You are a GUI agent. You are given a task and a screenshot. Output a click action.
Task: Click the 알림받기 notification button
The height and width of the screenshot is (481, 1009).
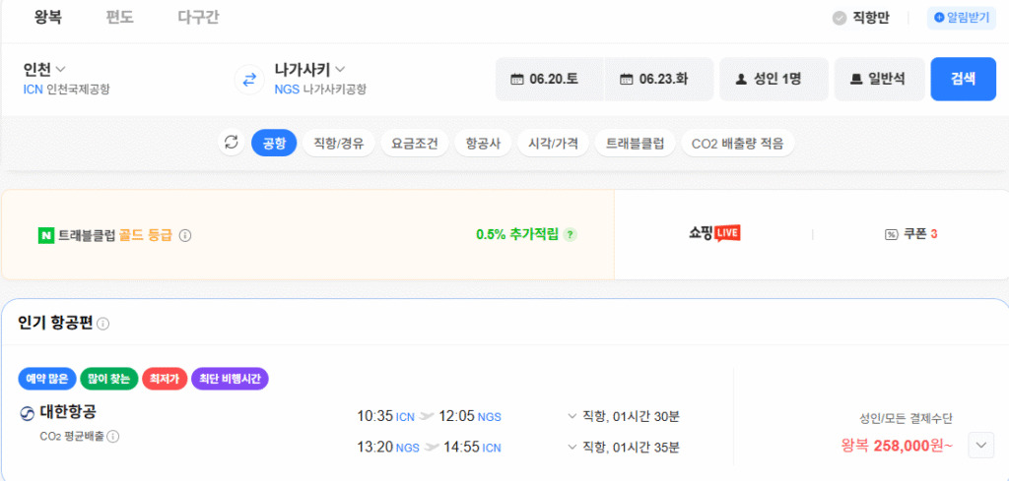pyautogui.click(x=961, y=19)
